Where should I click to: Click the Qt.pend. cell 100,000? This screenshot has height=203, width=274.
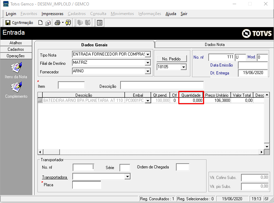(160, 100)
